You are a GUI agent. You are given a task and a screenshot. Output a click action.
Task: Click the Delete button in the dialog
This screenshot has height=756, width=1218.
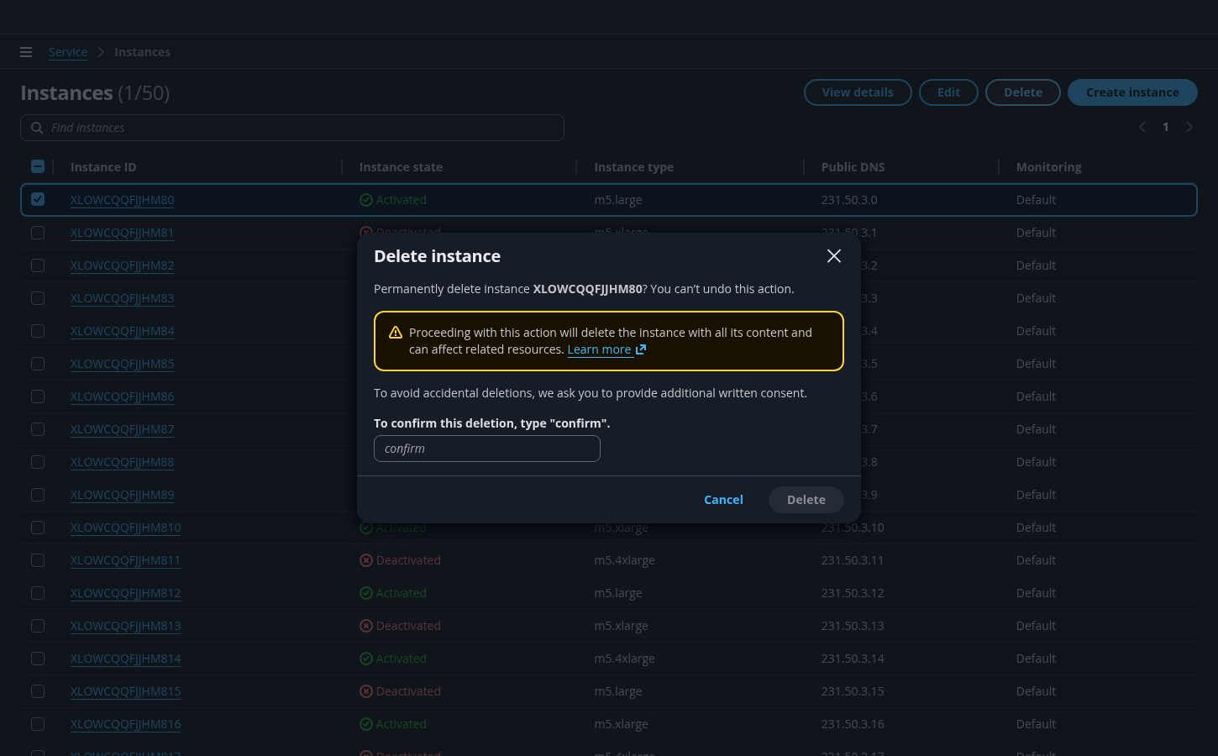tap(806, 500)
